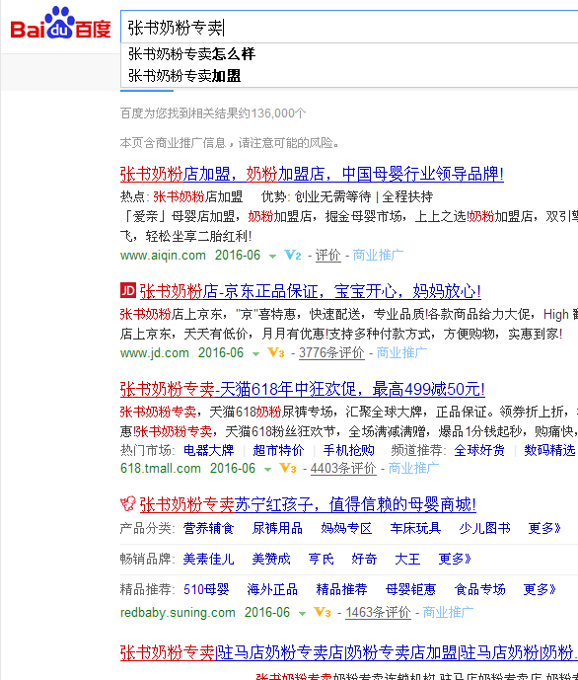Viewport: 578px width, 680px height.
Task: Click 商业推广 on aiqin.com result
Action: click(378, 255)
